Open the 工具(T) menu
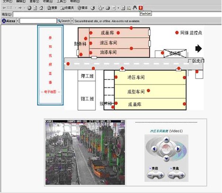 (62, 1)
